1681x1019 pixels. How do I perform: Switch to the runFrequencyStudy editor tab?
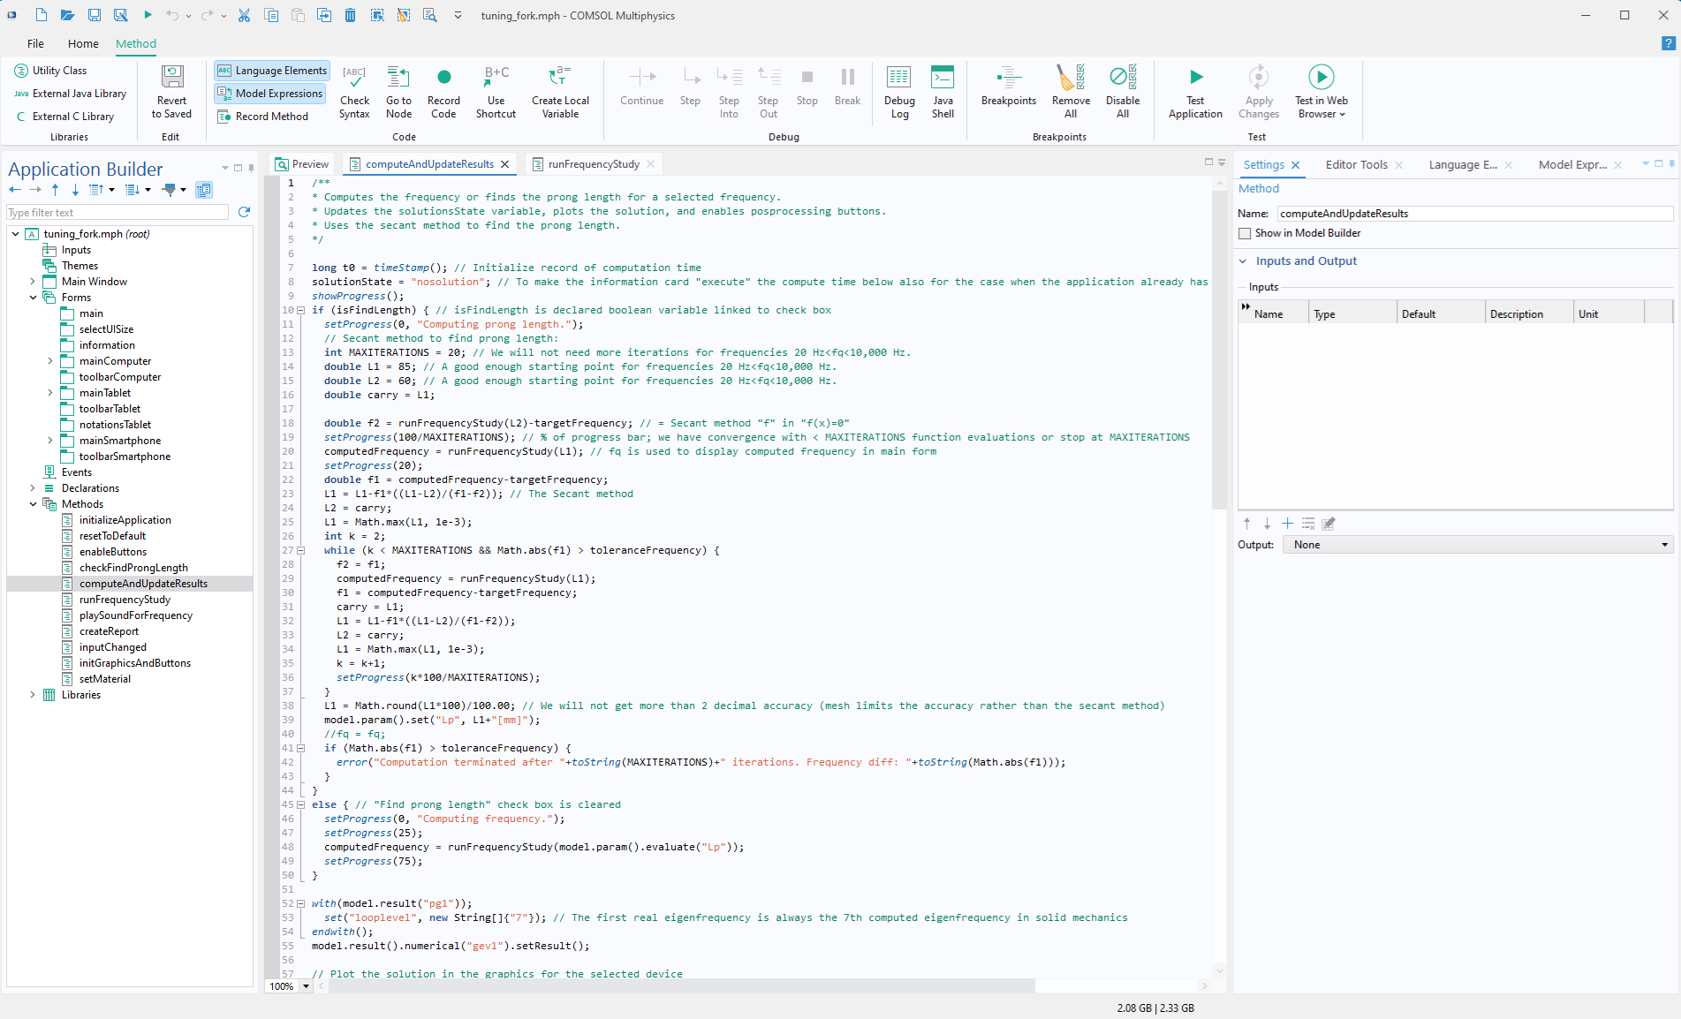[x=593, y=164]
